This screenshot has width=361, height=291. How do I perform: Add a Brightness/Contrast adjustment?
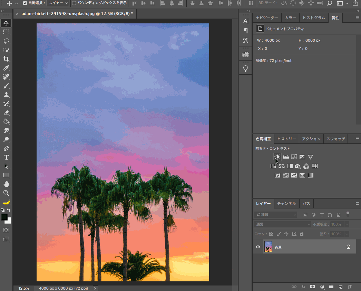(x=277, y=157)
